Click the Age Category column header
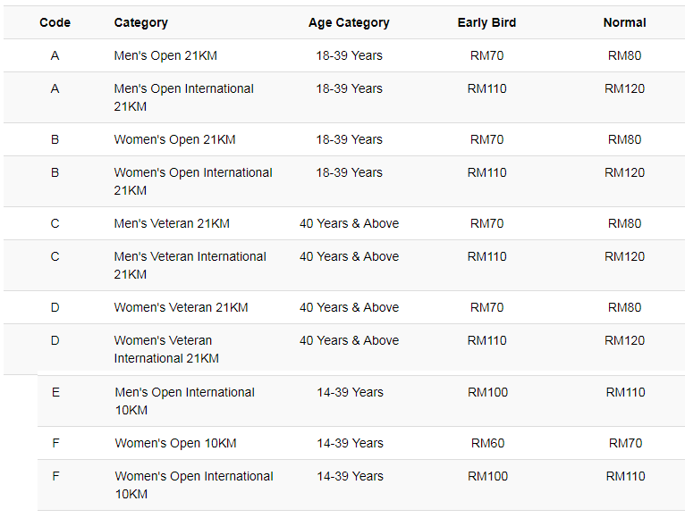 349,22
